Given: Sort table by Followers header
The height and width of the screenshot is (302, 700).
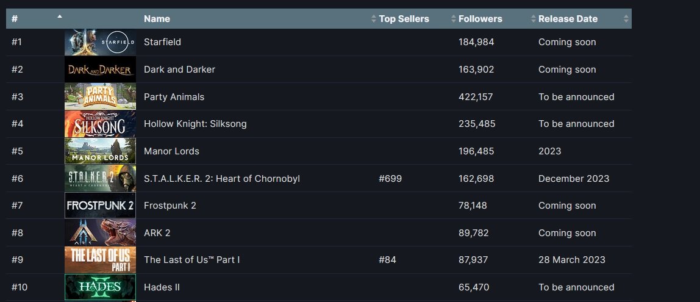Looking at the screenshot, I should point(480,19).
